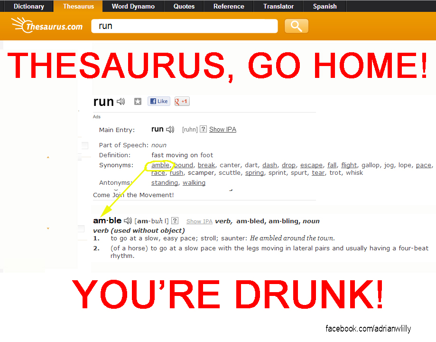The width and height of the screenshot is (436, 342).
Task: Click the speaker icon next to Main Entry run
Action: pos(170,129)
